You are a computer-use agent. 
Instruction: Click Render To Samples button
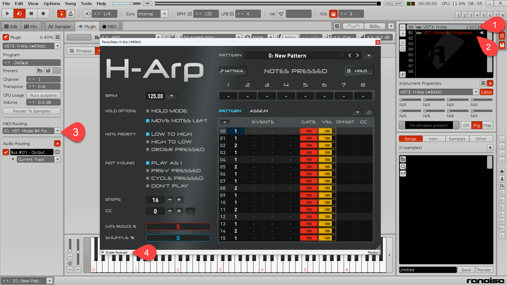point(31,111)
